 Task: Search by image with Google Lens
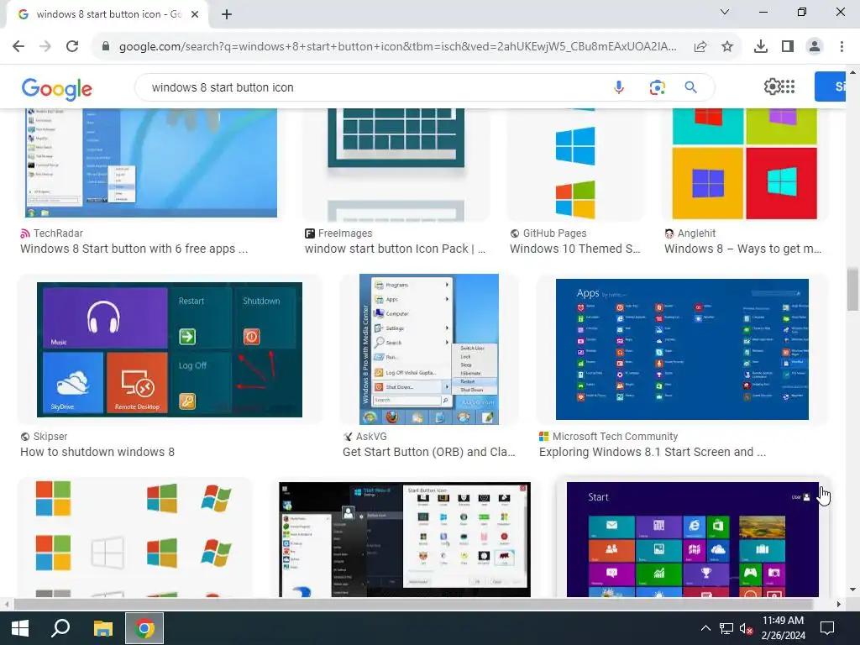[x=657, y=87]
